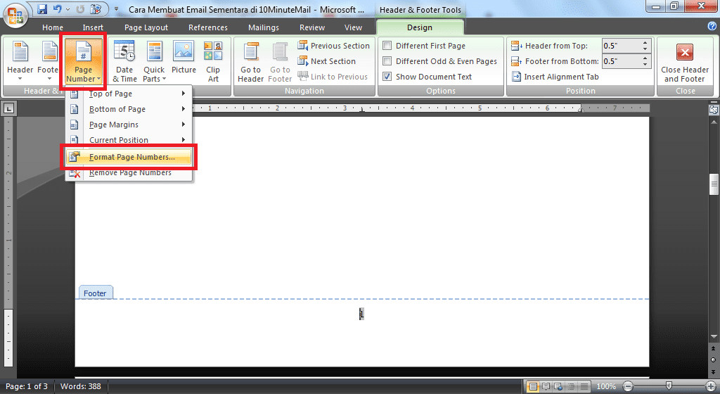Uncheck Show Document Text
Image resolution: width=720 pixels, height=394 pixels.
(x=427, y=77)
